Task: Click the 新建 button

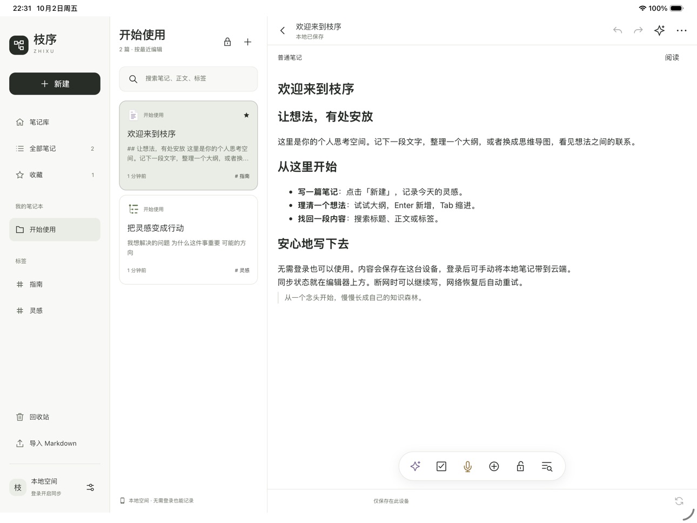Action: [x=55, y=84]
